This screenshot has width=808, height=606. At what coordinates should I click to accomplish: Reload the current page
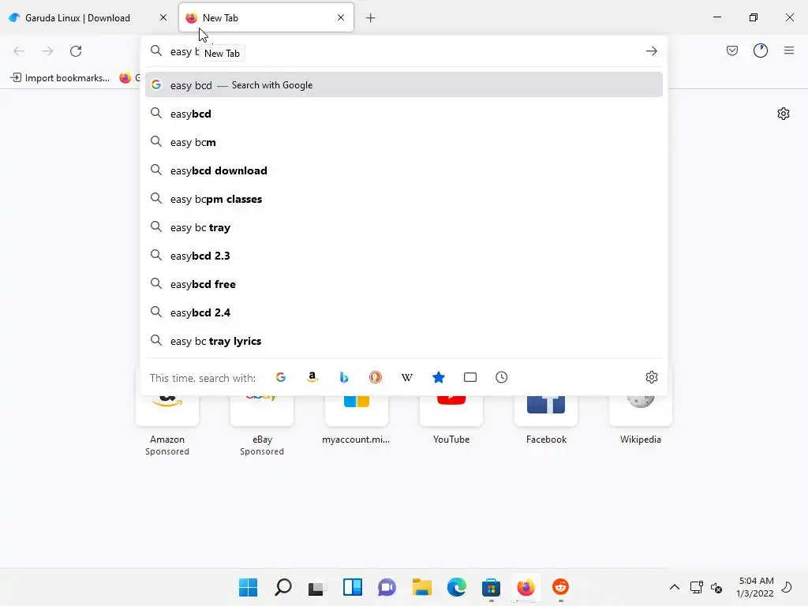point(76,51)
